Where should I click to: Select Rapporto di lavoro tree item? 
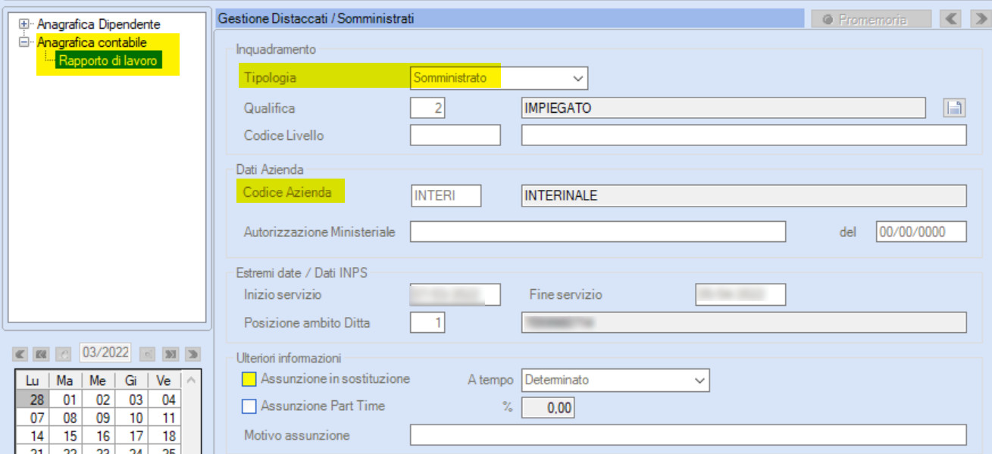tap(108, 61)
